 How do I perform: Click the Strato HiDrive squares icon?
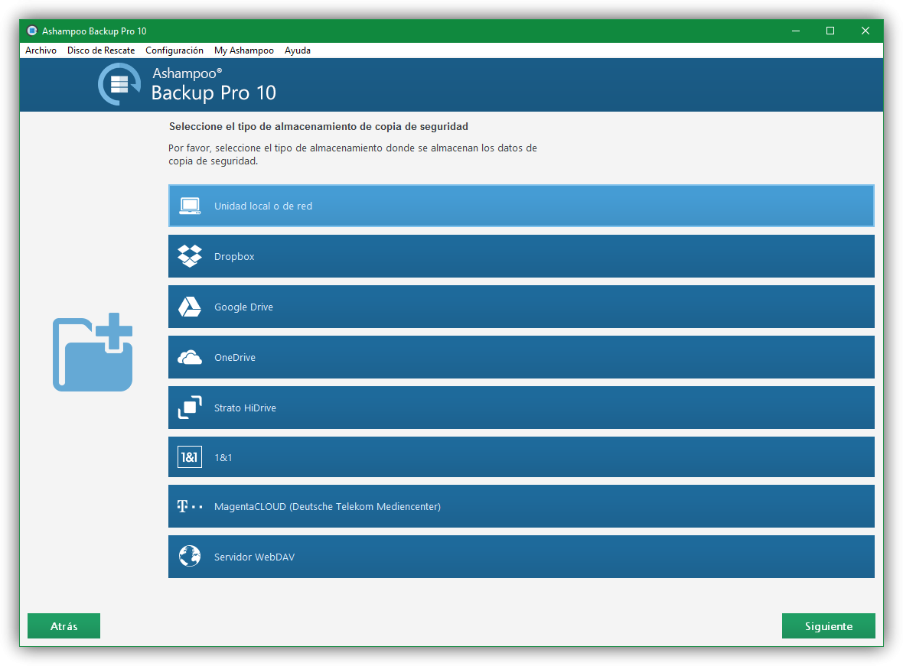pyautogui.click(x=190, y=408)
